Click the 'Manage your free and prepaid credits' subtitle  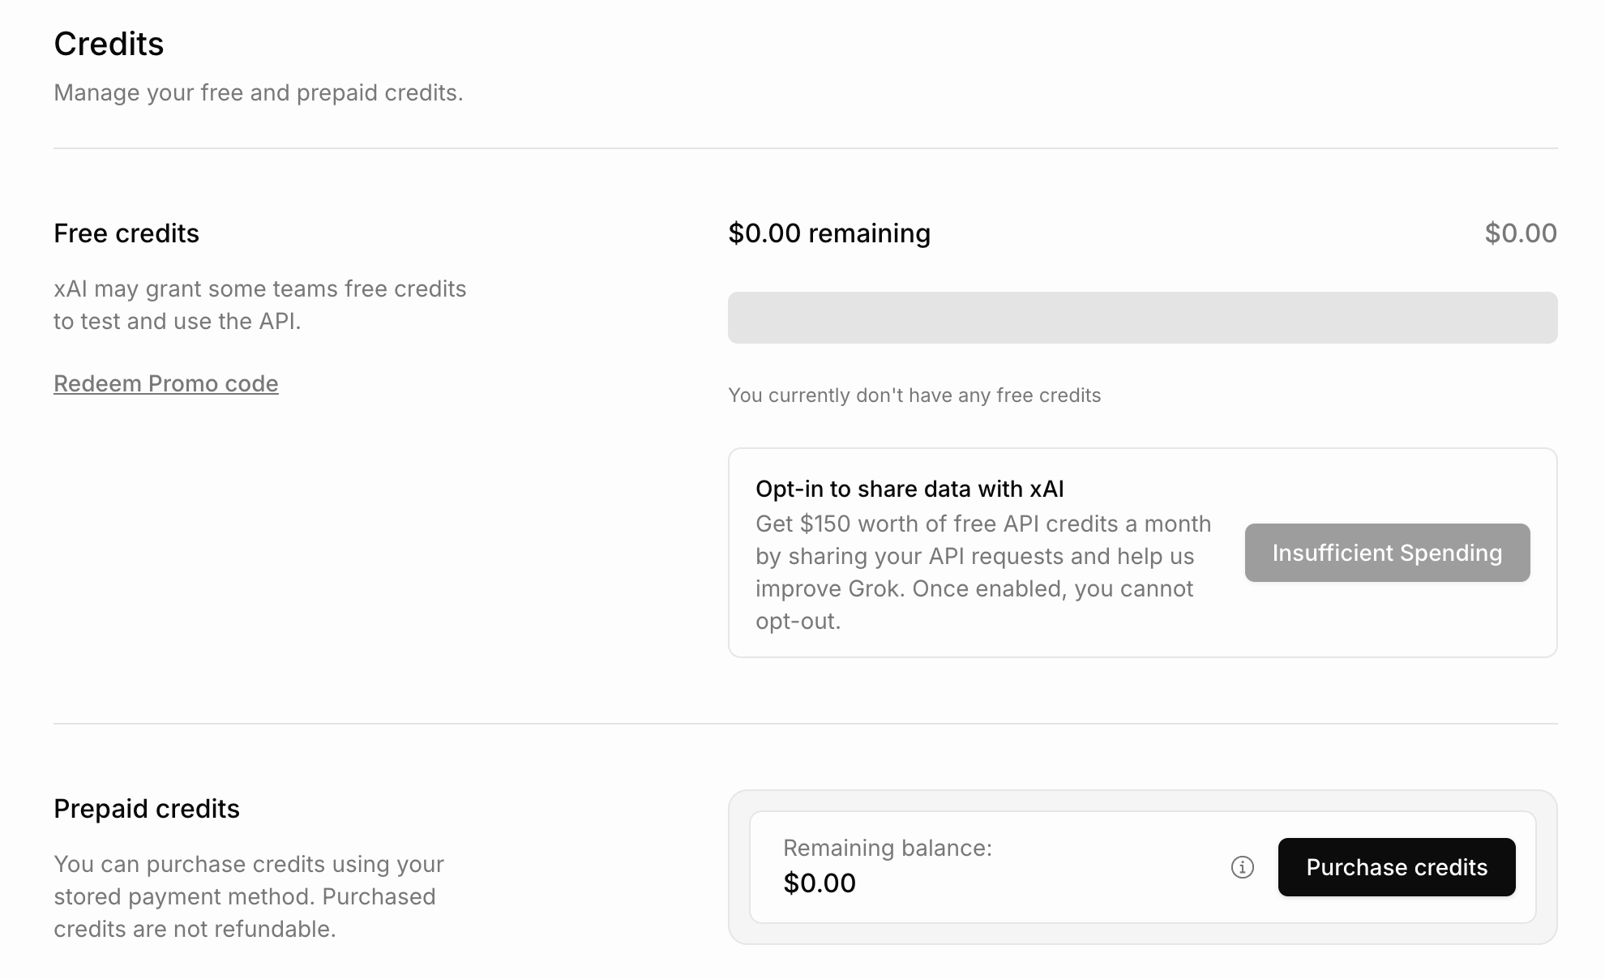259,92
